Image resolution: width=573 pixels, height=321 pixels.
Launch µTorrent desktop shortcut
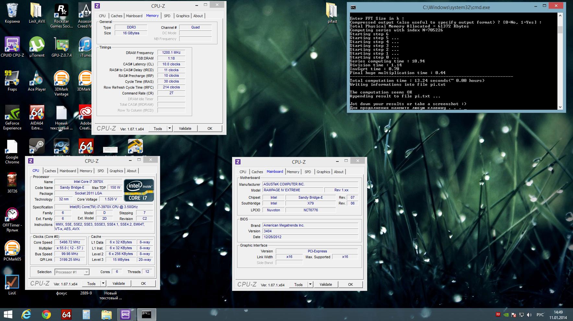click(37, 47)
